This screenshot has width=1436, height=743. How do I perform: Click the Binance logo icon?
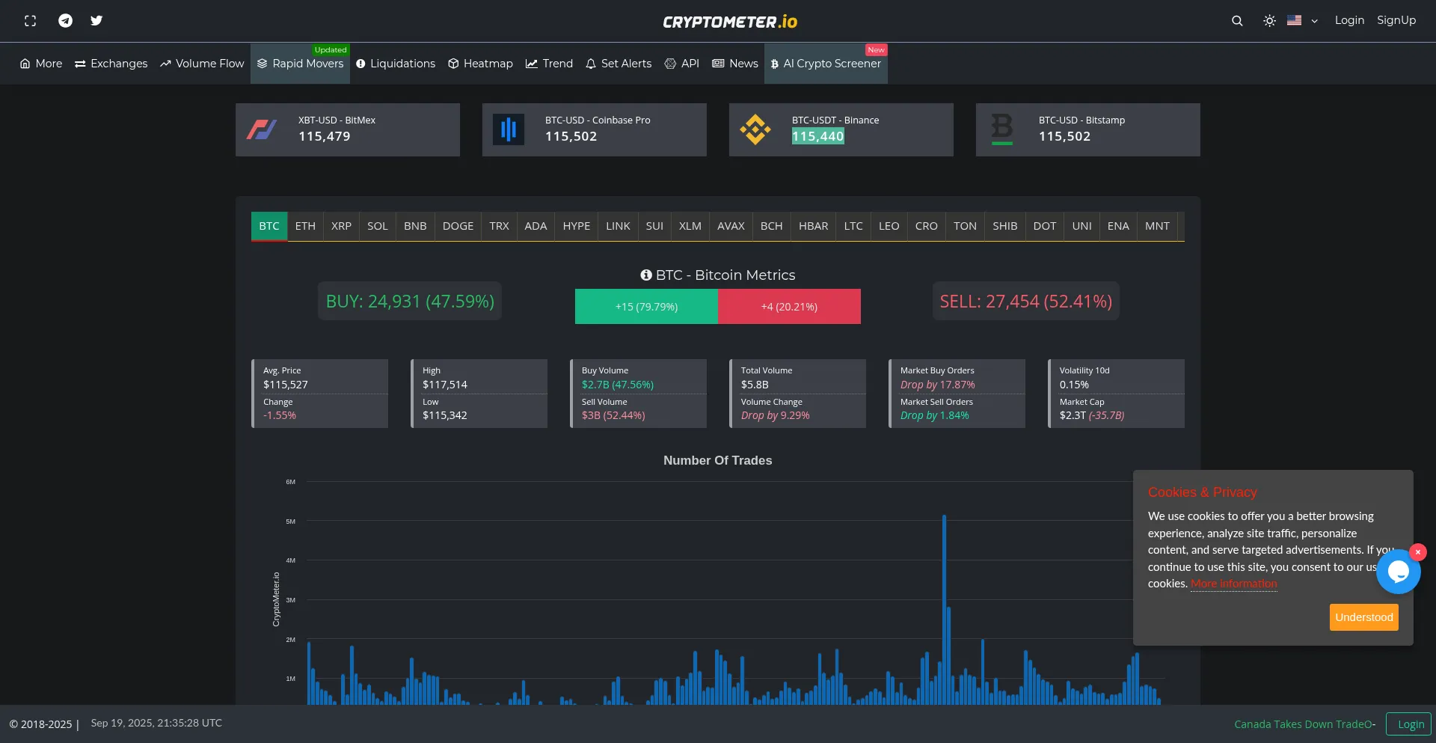tap(755, 129)
